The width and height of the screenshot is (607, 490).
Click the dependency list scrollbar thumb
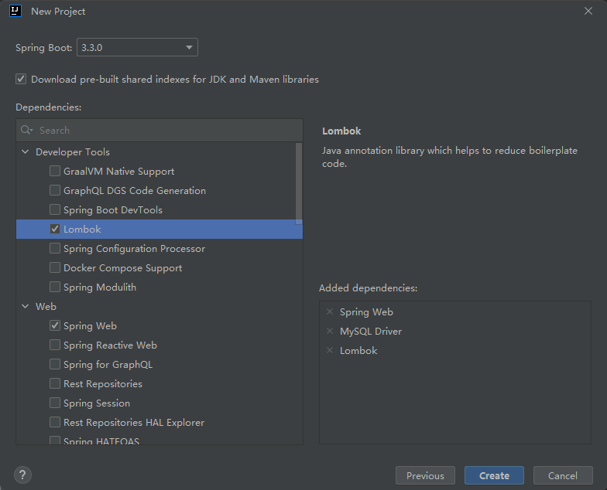click(x=299, y=184)
